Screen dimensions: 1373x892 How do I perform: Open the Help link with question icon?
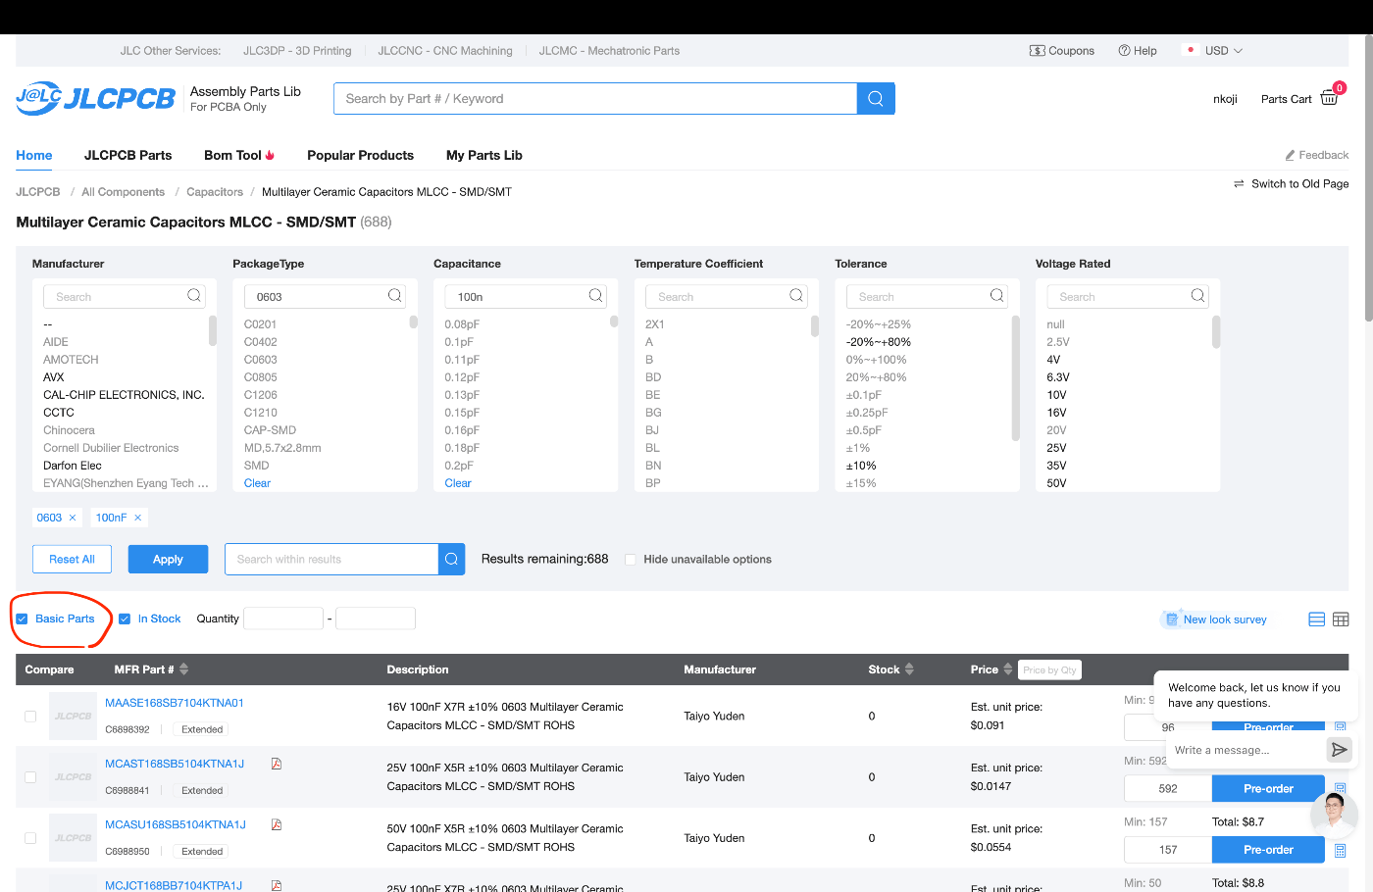[1138, 51]
